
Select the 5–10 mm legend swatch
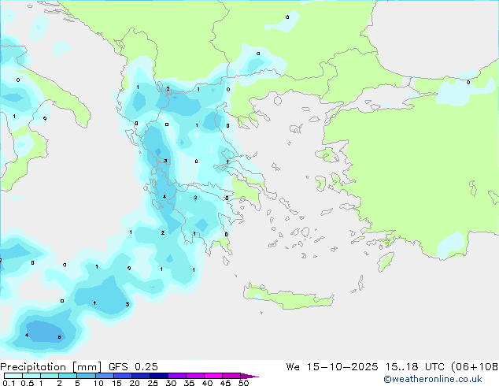[86, 376]
